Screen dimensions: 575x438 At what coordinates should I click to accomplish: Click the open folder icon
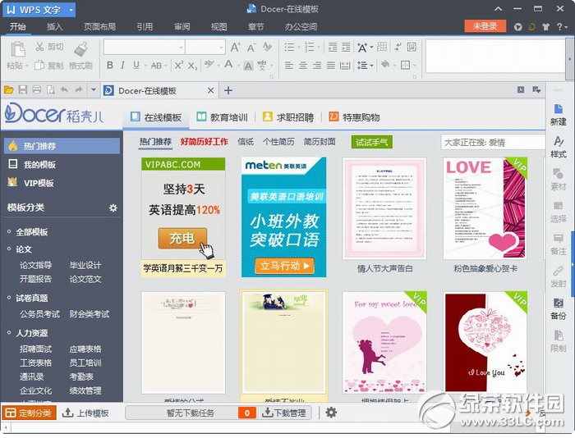8,89
